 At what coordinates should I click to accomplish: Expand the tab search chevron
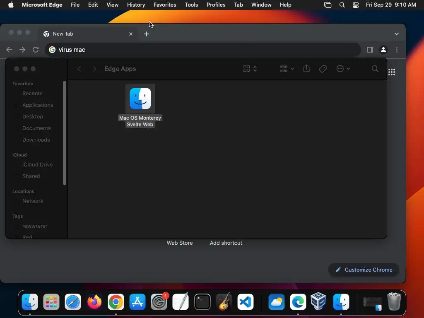396,34
